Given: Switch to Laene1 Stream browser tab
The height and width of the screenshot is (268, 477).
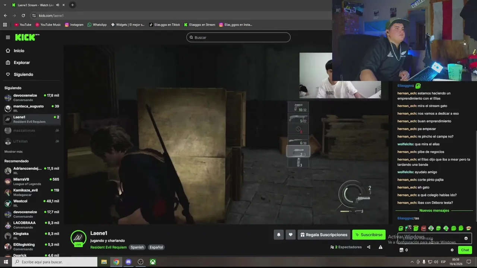Looking at the screenshot, I should click(36, 5).
